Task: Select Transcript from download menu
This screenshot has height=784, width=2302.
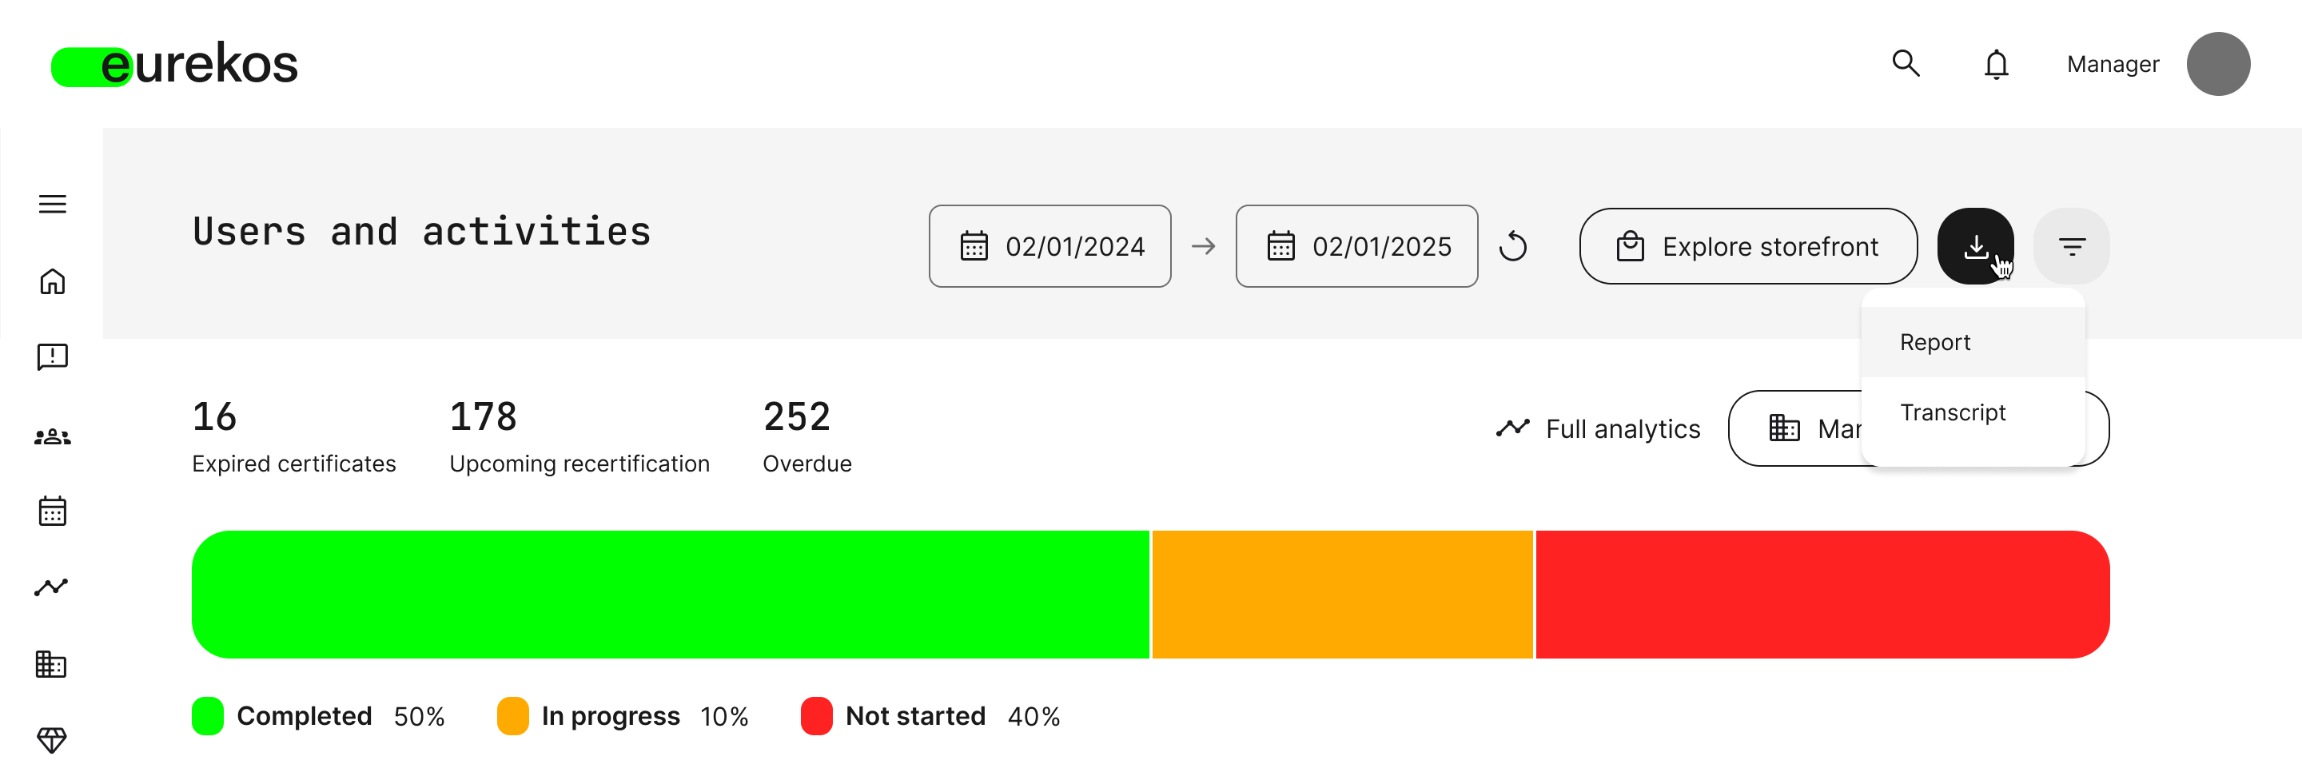Action: [x=1953, y=413]
